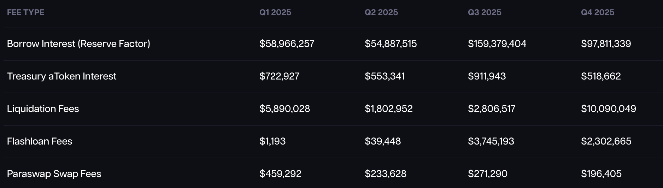Click the Flashloan Fees row label
The width and height of the screenshot is (663, 188).
point(40,141)
